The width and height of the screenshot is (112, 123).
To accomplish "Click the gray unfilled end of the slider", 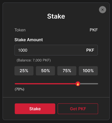I will (89, 84).
